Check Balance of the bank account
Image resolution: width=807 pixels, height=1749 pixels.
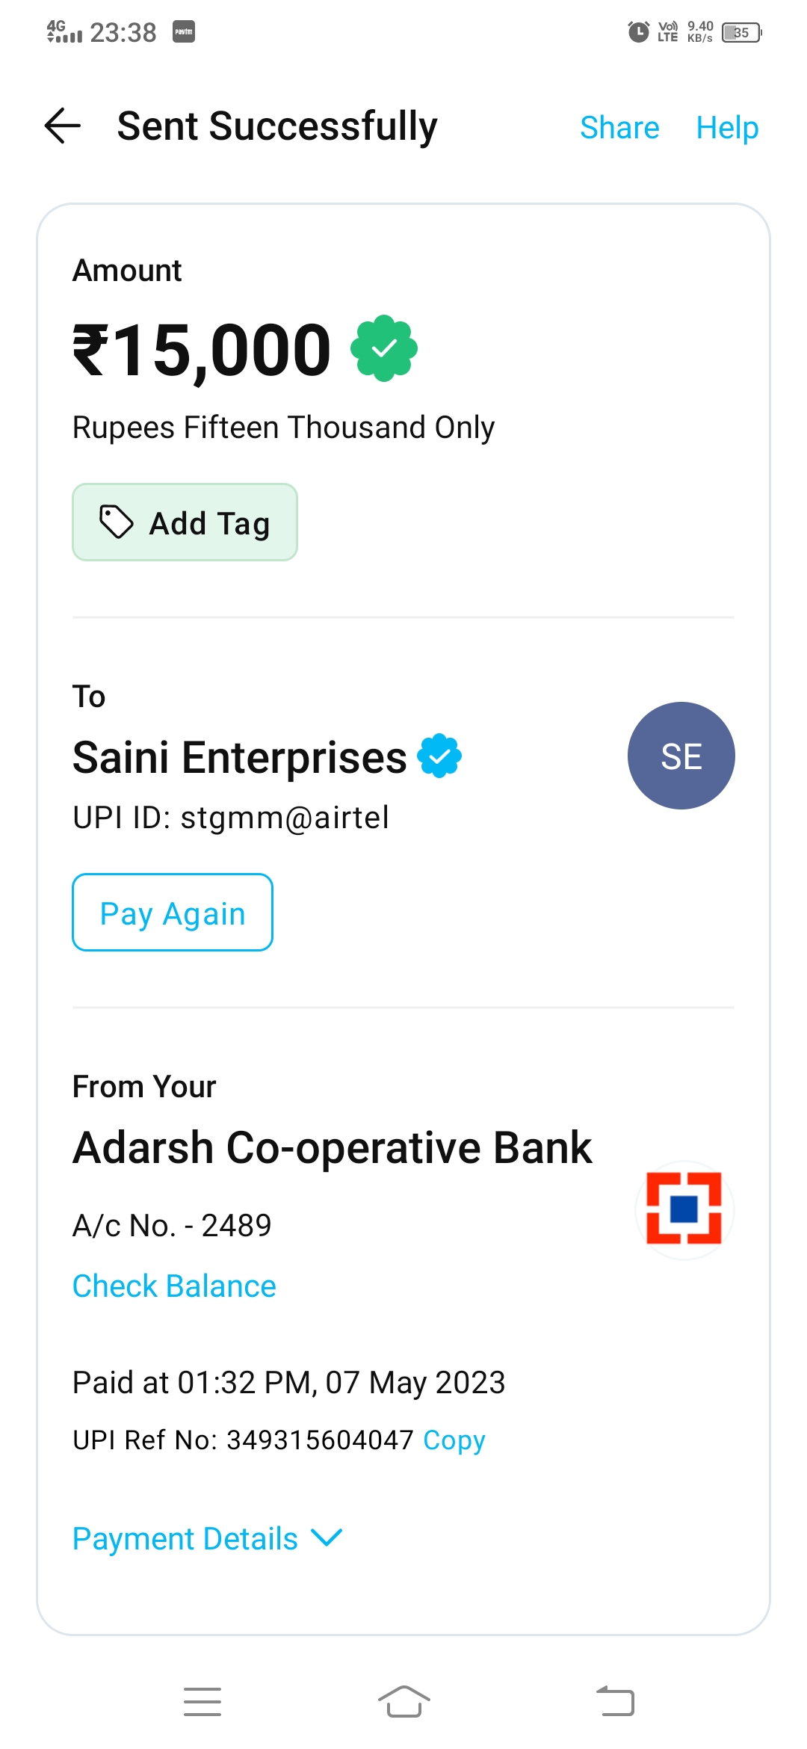pos(174,1286)
